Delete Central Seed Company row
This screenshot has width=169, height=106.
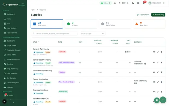(162, 63)
